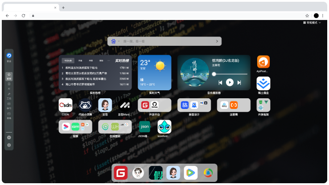Open the browser three-dot menu

pyautogui.click(x=323, y=16)
